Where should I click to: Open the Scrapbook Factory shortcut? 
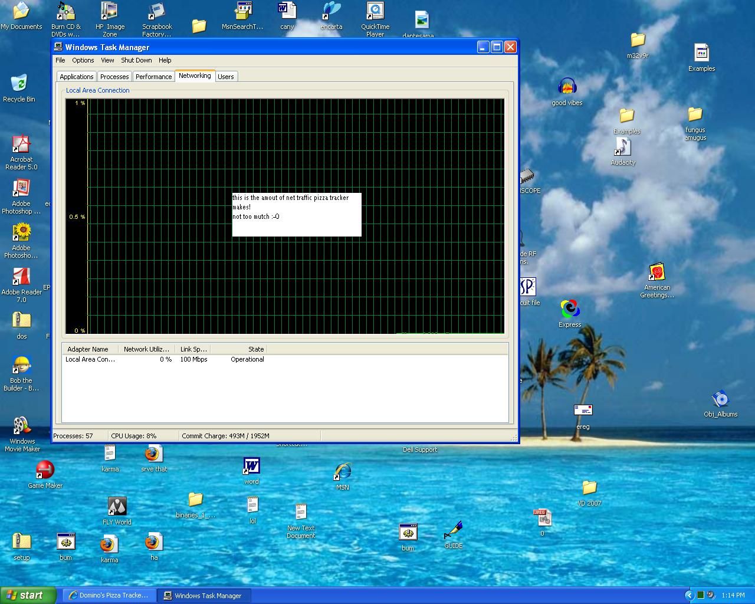pos(157,19)
